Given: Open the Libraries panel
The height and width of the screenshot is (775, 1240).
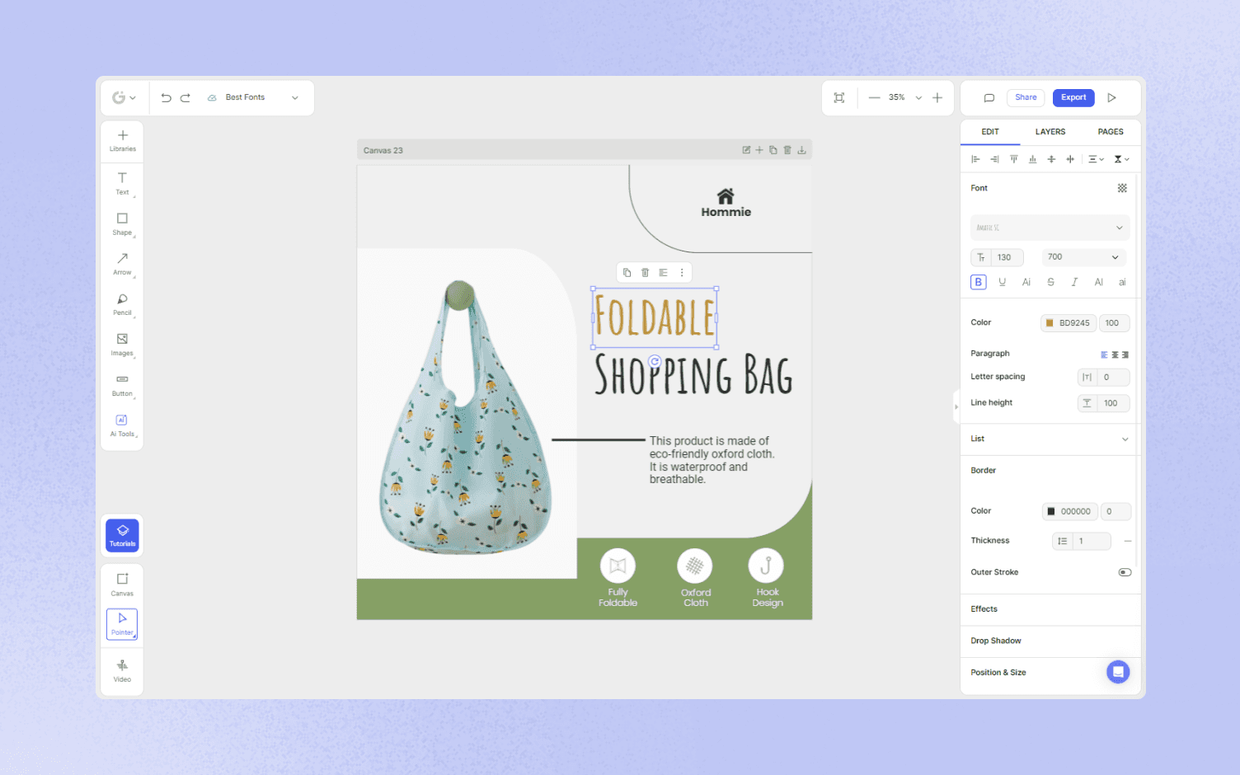Looking at the screenshot, I should pyautogui.click(x=122, y=141).
